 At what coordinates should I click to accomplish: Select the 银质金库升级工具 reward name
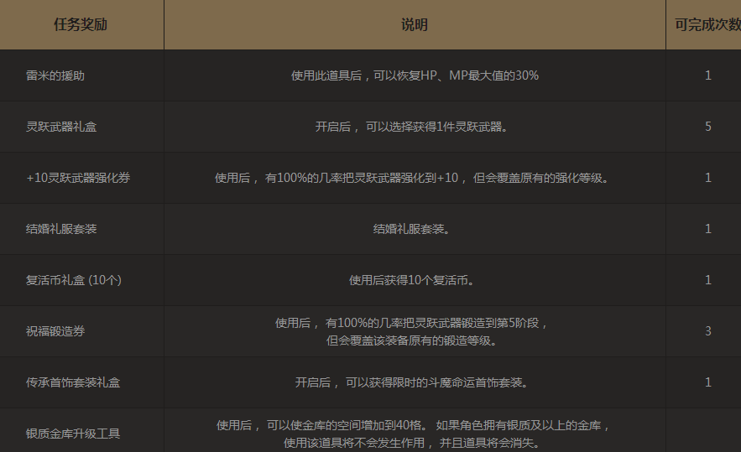click(73, 434)
